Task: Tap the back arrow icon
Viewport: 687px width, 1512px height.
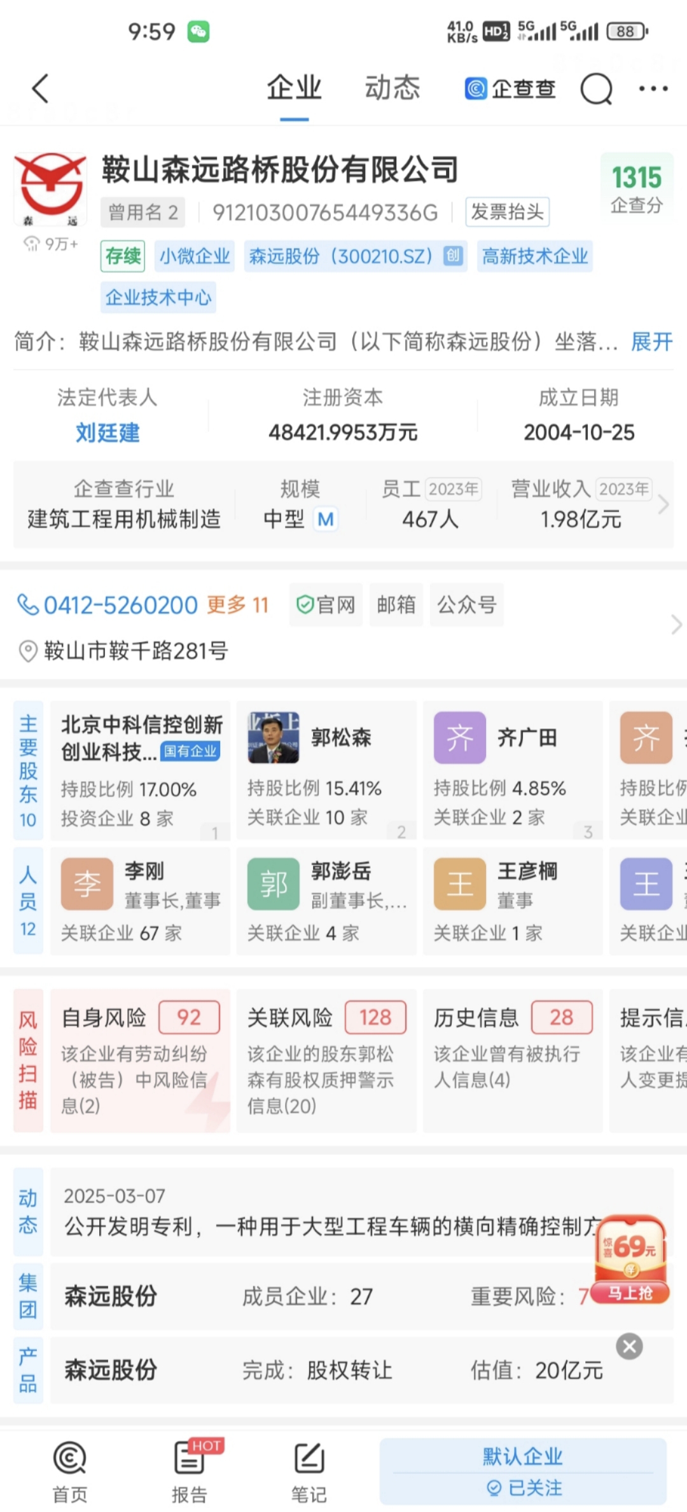Action: [x=41, y=88]
